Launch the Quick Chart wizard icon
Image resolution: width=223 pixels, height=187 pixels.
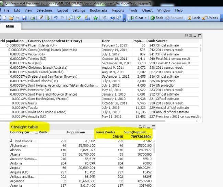(87, 18)
